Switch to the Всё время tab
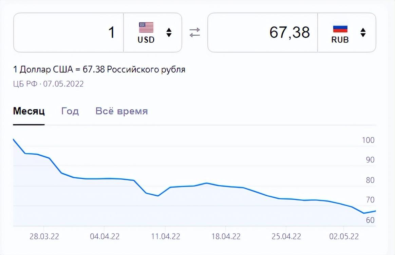Viewport: 395px width, 255px height. pos(121,111)
